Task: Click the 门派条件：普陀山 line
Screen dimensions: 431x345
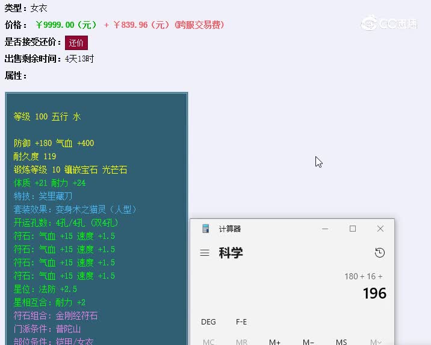Action: pos(48,329)
